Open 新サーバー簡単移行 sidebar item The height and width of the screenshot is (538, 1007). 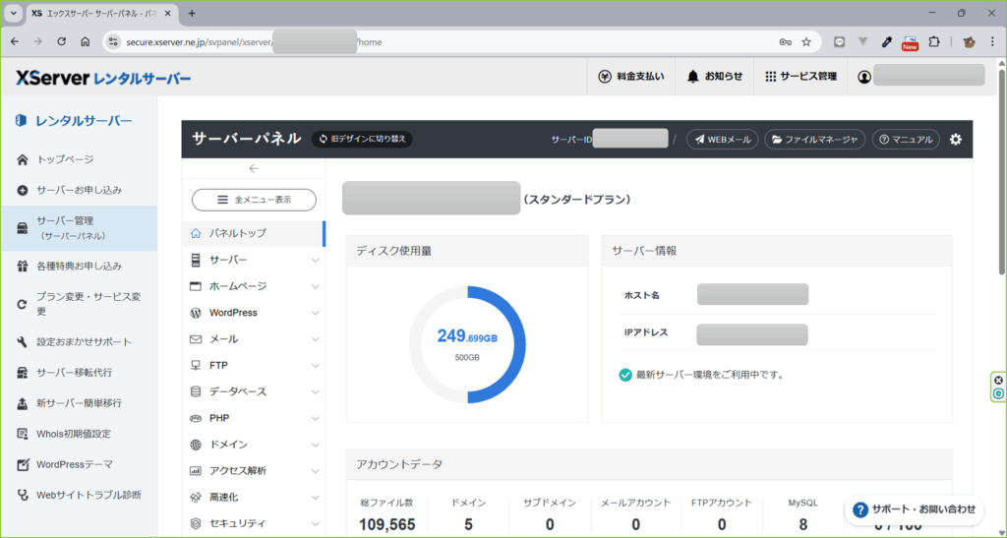click(79, 403)
